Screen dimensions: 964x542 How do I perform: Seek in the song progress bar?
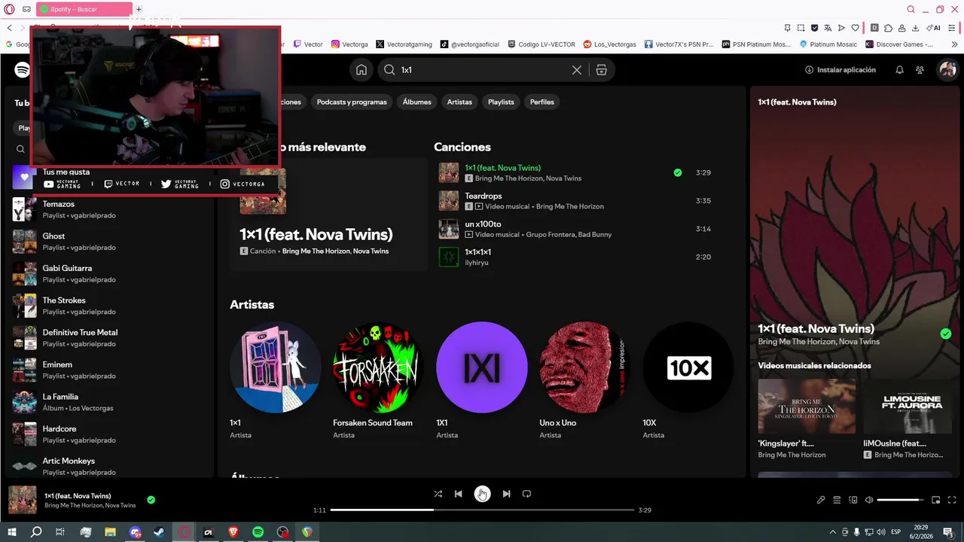click(482, 510)
